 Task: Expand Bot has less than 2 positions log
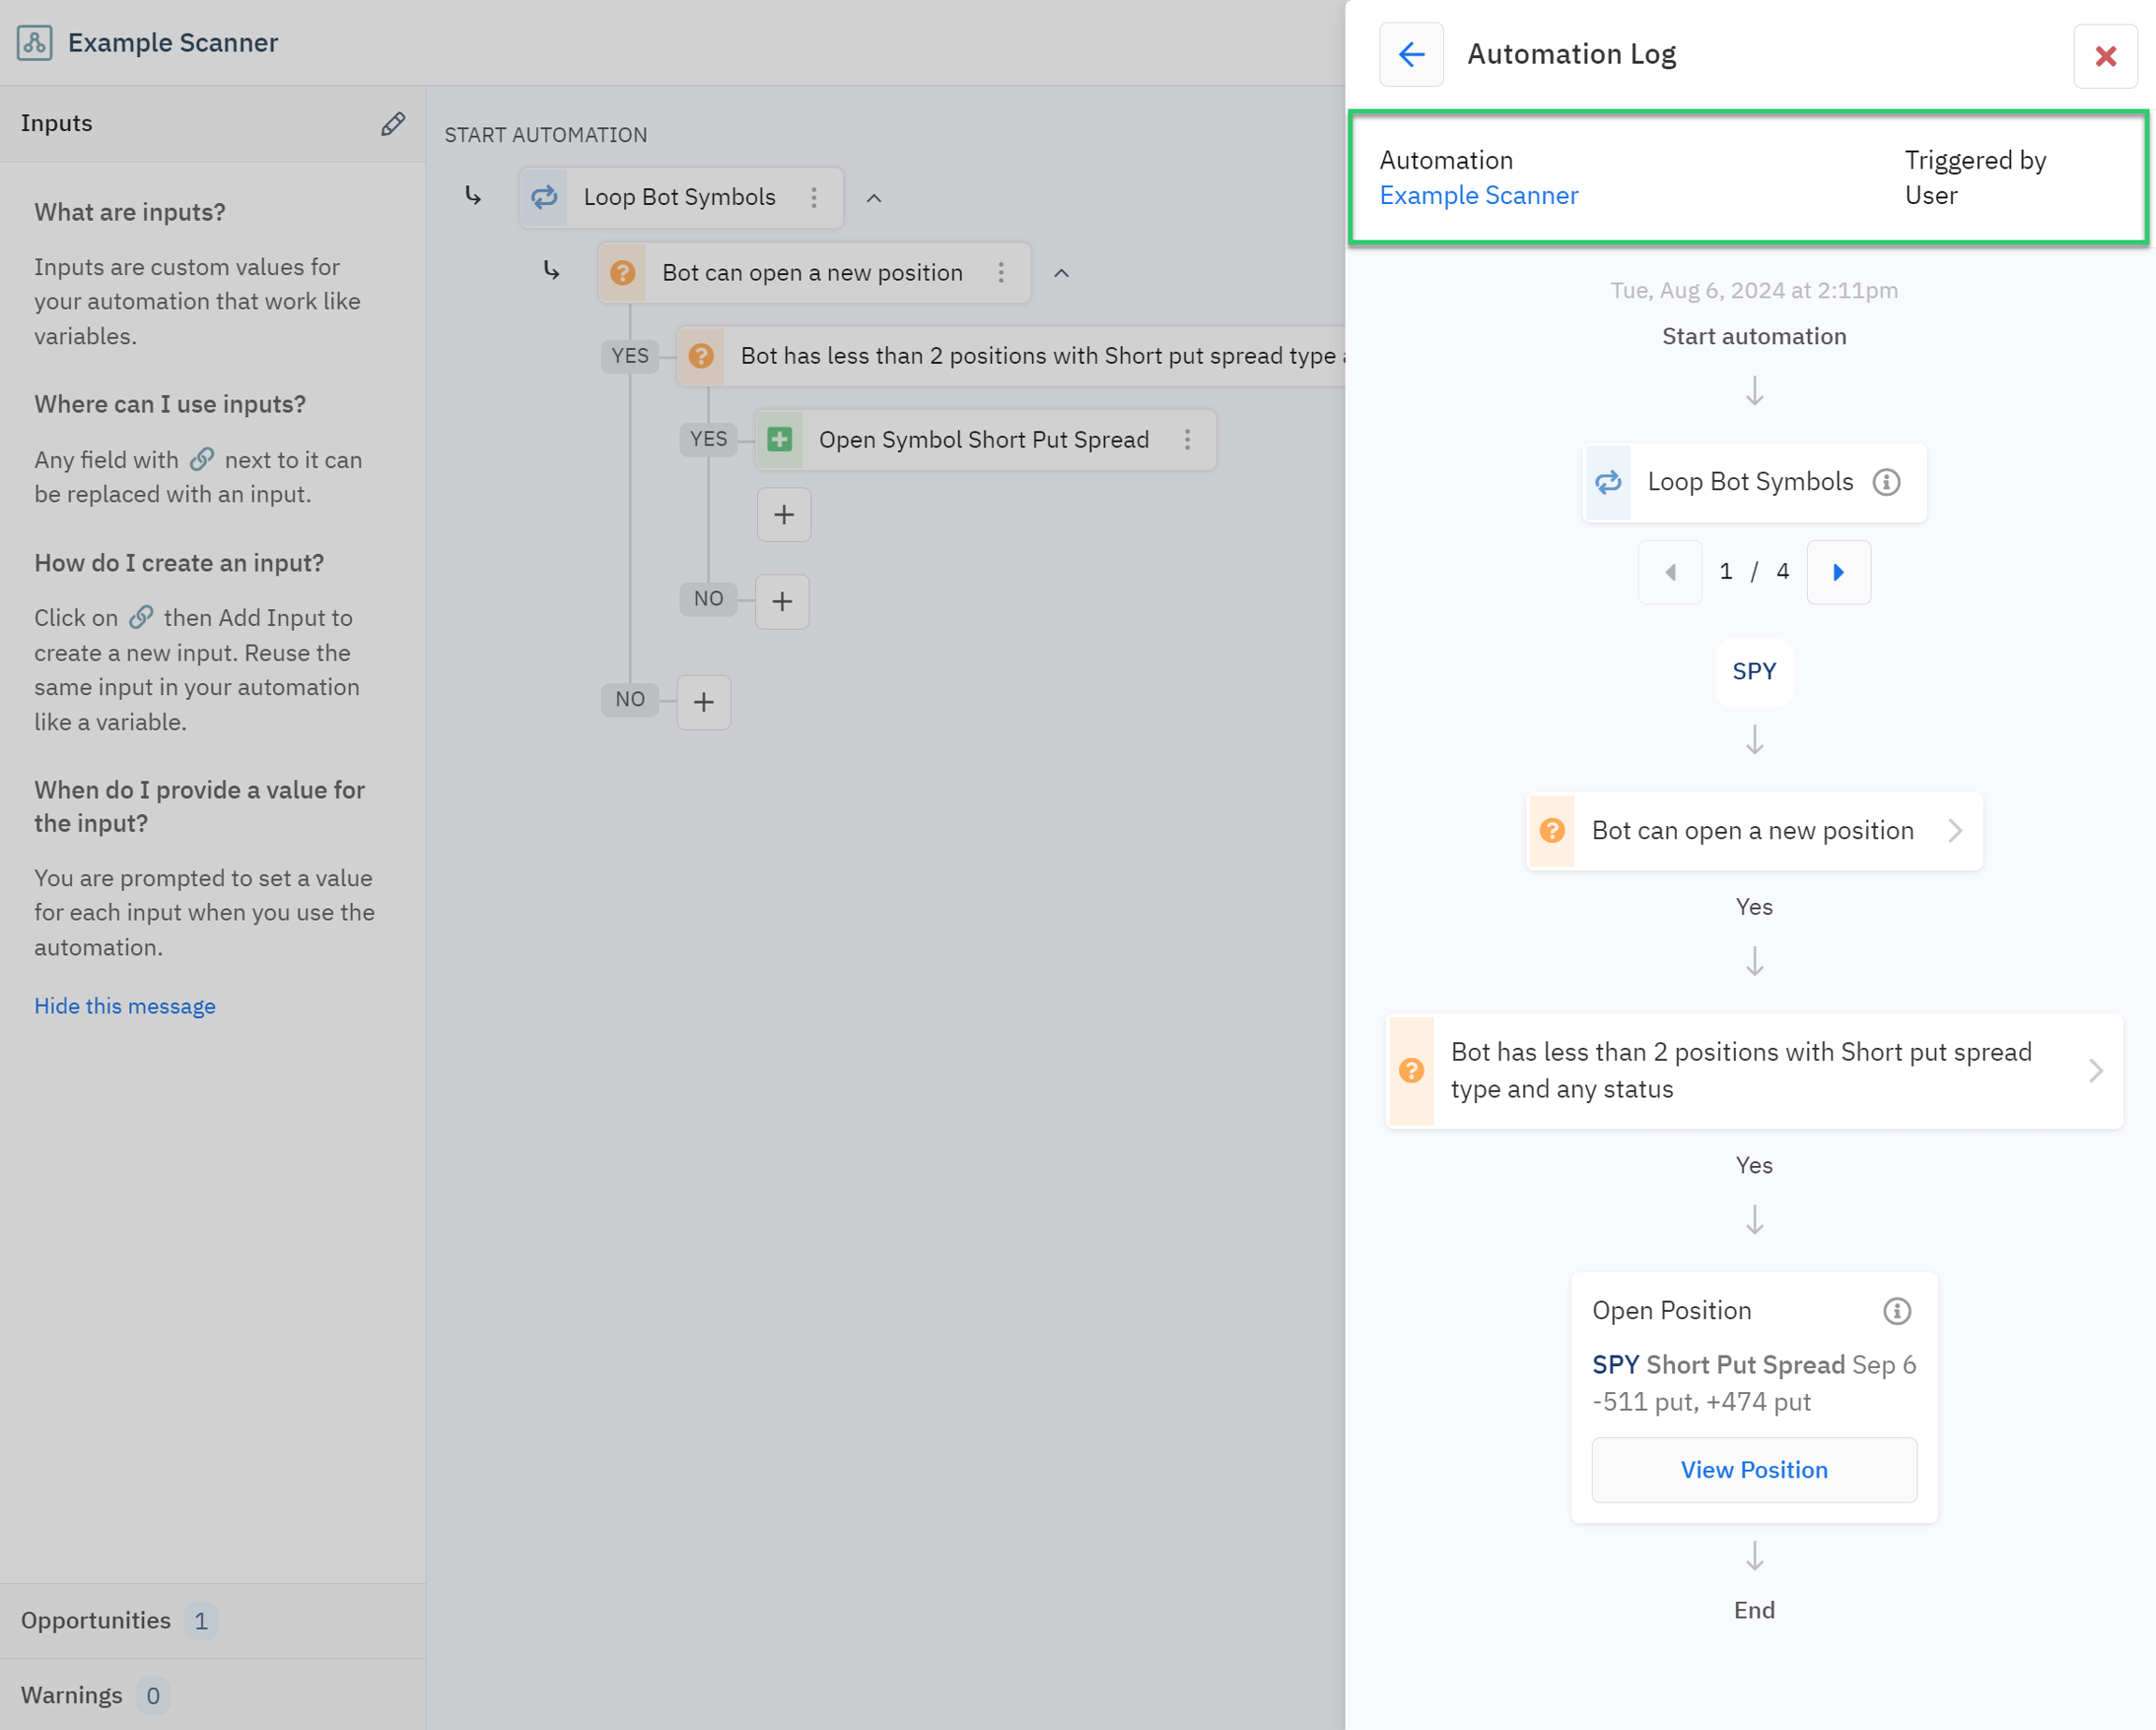click(2095, 1071)
